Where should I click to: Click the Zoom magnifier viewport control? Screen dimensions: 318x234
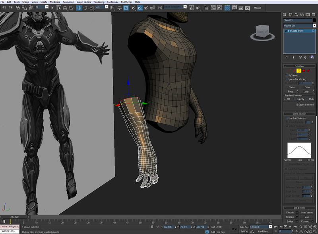[x=301, y=227]
